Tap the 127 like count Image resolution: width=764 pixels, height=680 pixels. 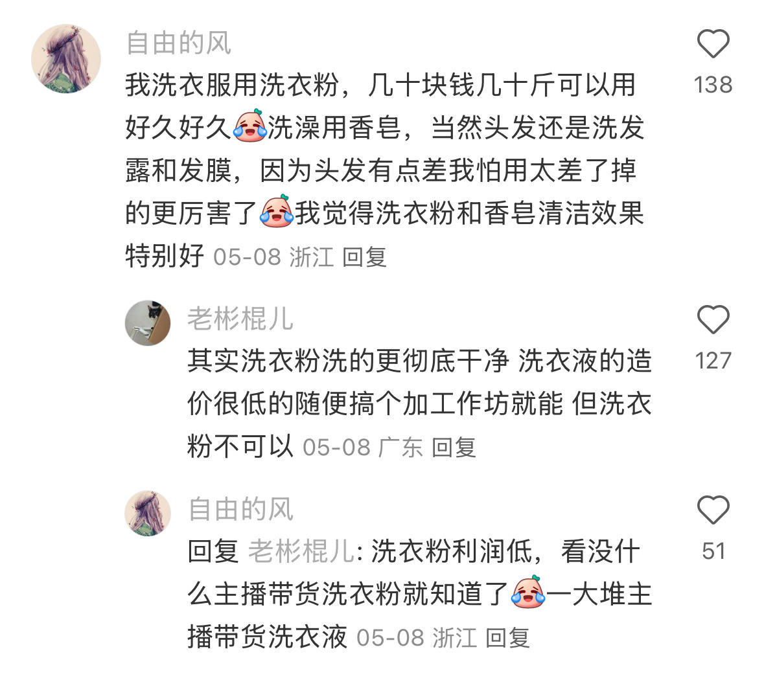tap(713, 361)
